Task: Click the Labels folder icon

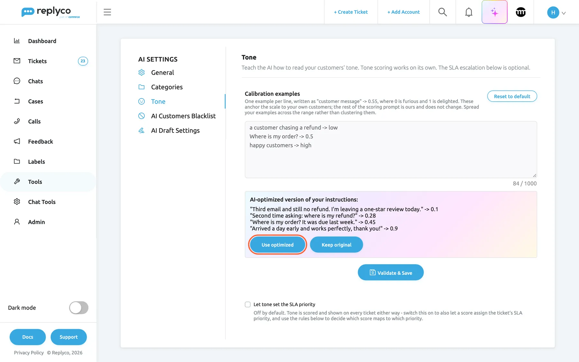Action: (17, 161)
